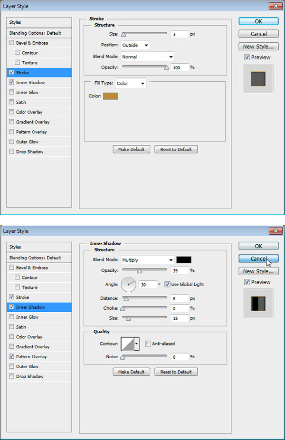This screenshot has width=285, height=440.
Task: Toggle Preview checkbox in Stroke dialog
Action: [x=247, y=57]
